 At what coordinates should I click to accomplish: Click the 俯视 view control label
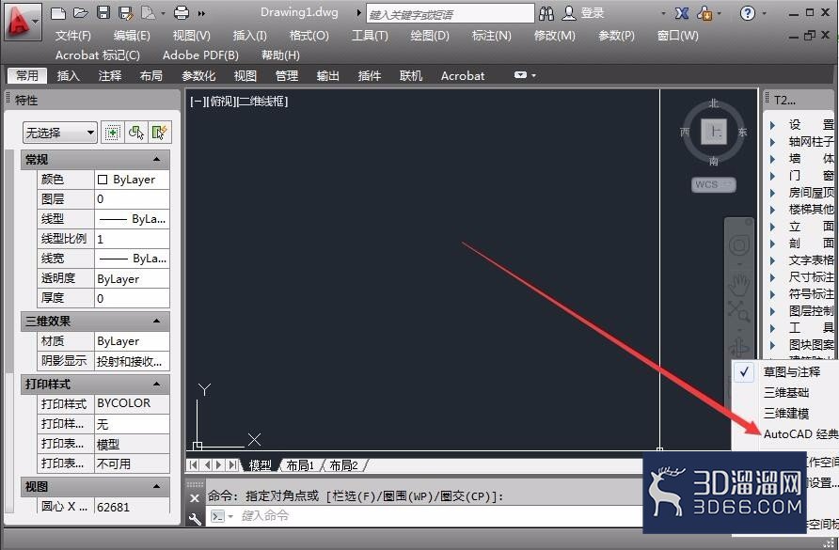click(222, 102)
